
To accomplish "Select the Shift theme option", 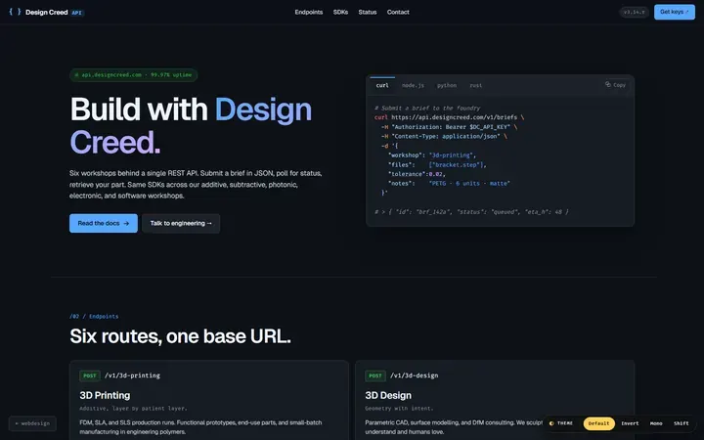I will tap(682, 423).
